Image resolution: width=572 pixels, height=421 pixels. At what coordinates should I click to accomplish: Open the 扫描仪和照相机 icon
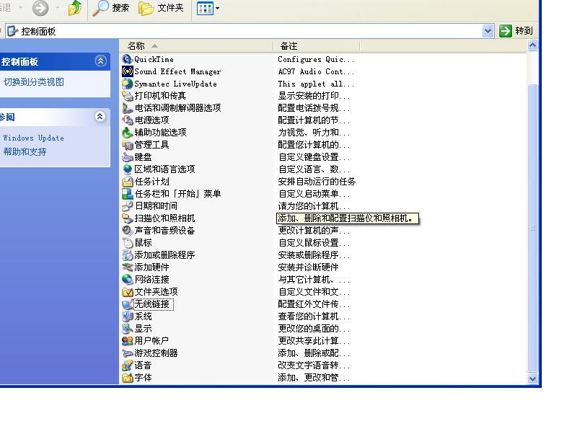tap(127, 218)
